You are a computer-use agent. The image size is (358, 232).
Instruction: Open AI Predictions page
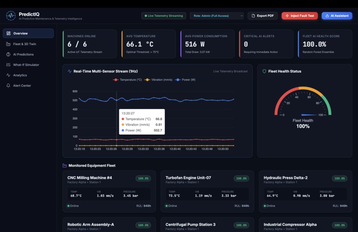click(28, 54)
